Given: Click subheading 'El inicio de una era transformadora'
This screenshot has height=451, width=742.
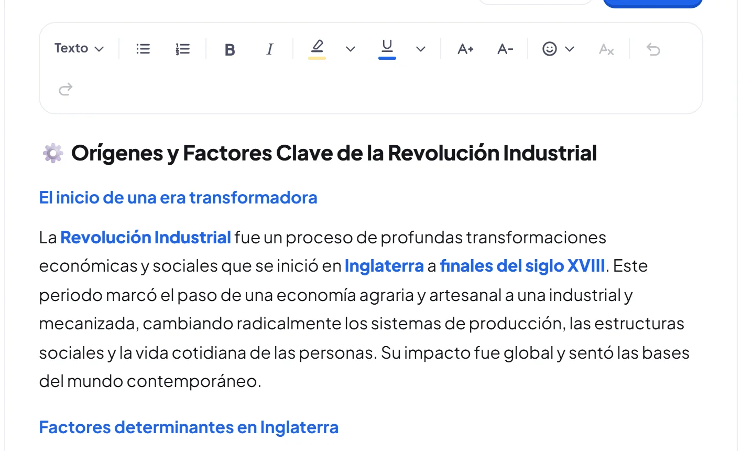Looking at the screenshot, I should click(178, 198).
